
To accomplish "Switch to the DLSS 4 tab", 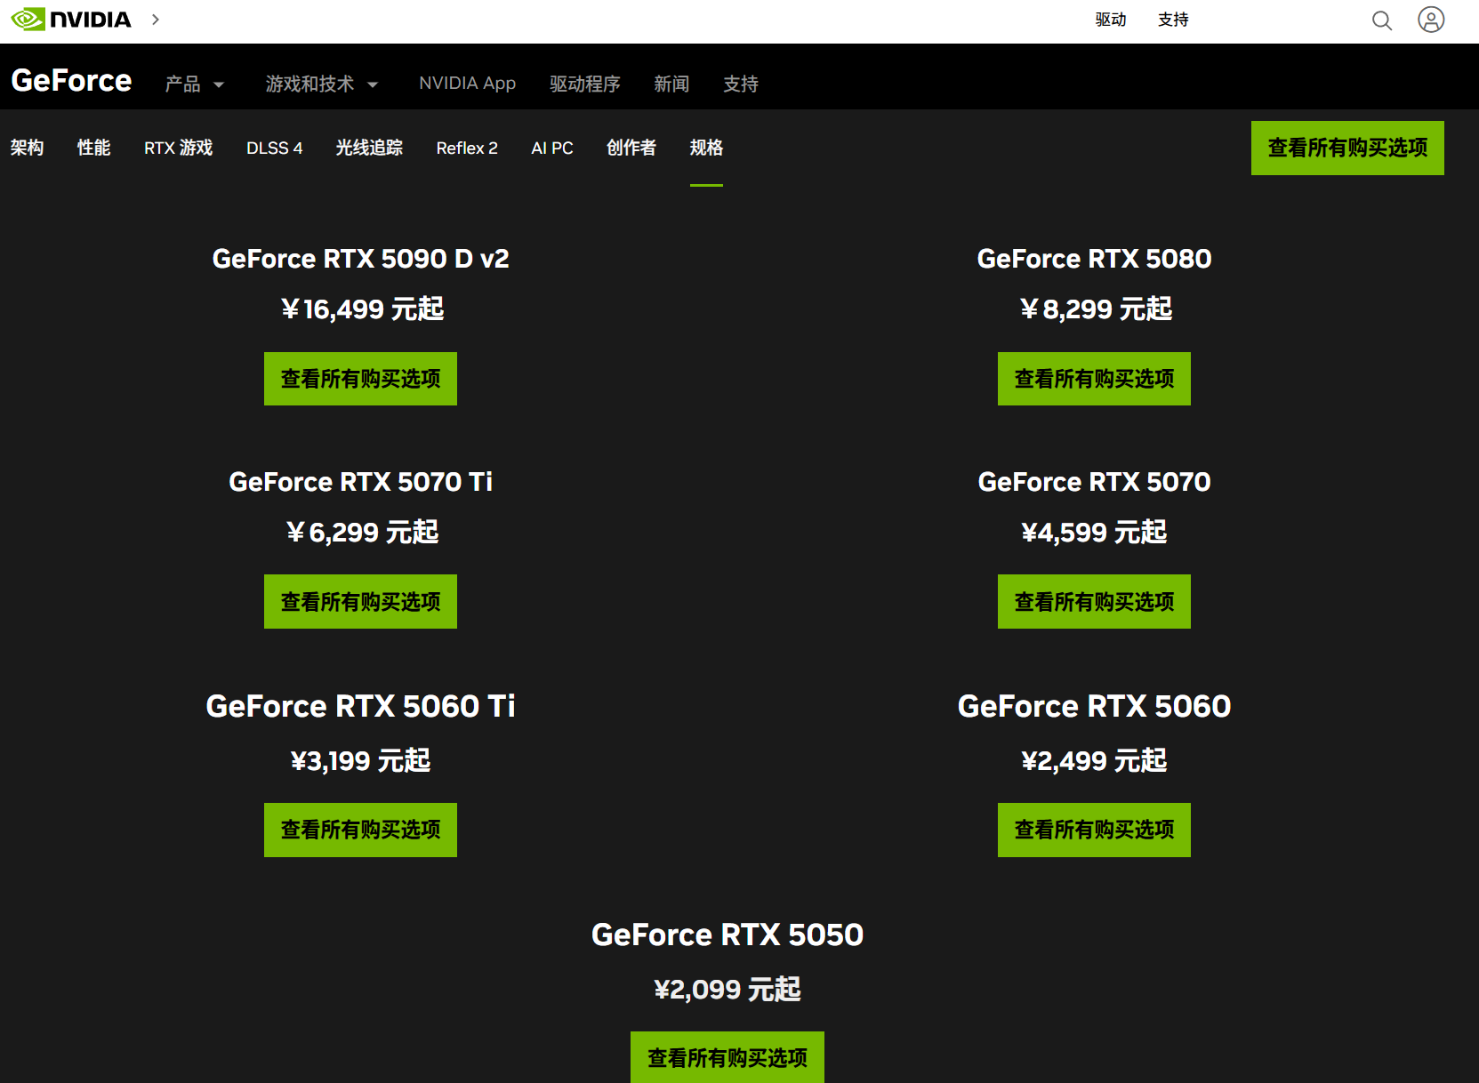I will pos(274,148).
